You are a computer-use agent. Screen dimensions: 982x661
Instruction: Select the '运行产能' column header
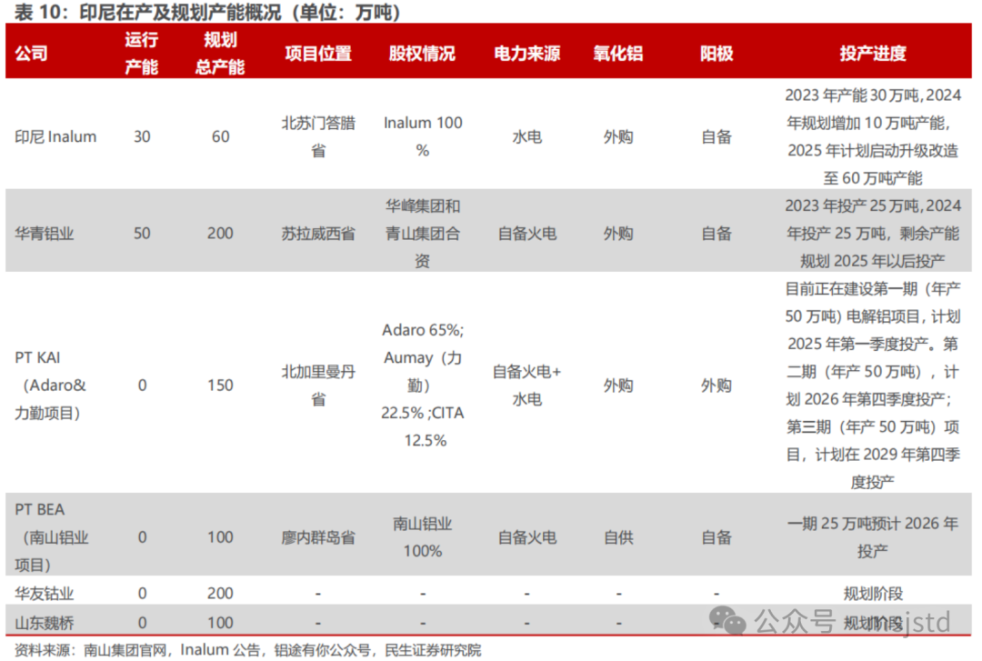coord(142,54)
